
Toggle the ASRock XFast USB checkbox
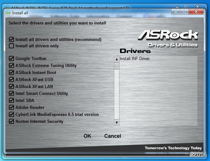pos(12,80)
